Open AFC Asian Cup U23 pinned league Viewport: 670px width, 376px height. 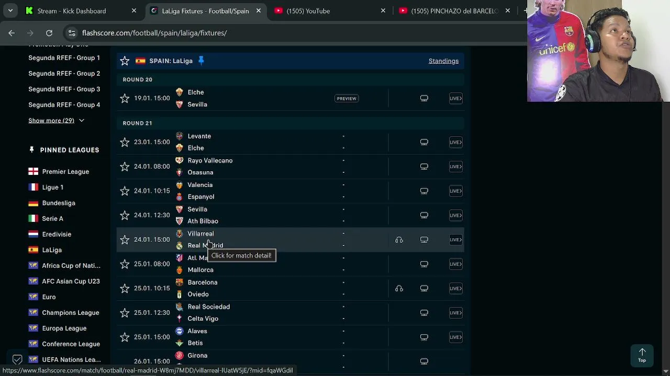pyautogui.click(x=71, y=281)
